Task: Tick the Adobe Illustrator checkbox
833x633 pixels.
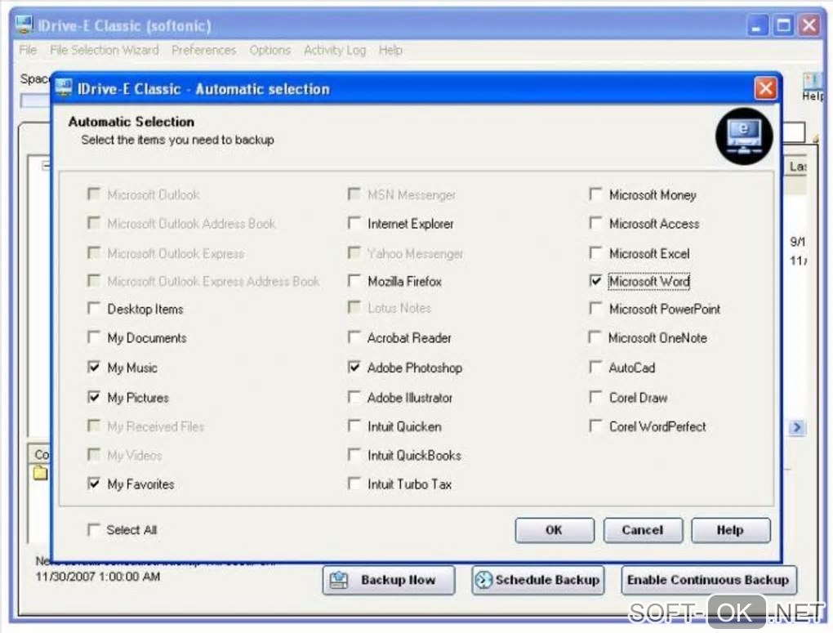Action: (354, 396)
